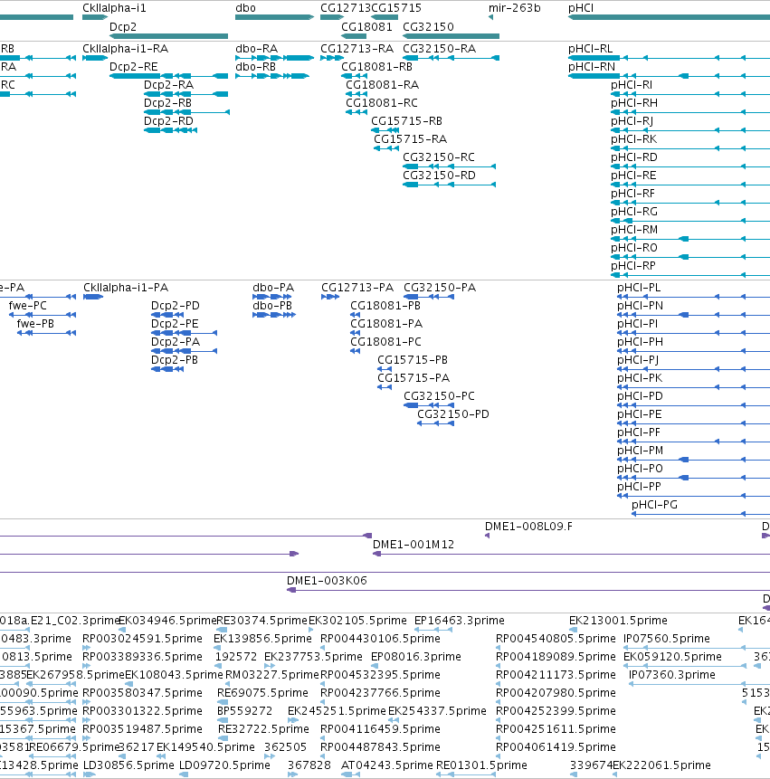Select the mir-263b gene label
The image size is (770, 779).
(x=514, y=8)
